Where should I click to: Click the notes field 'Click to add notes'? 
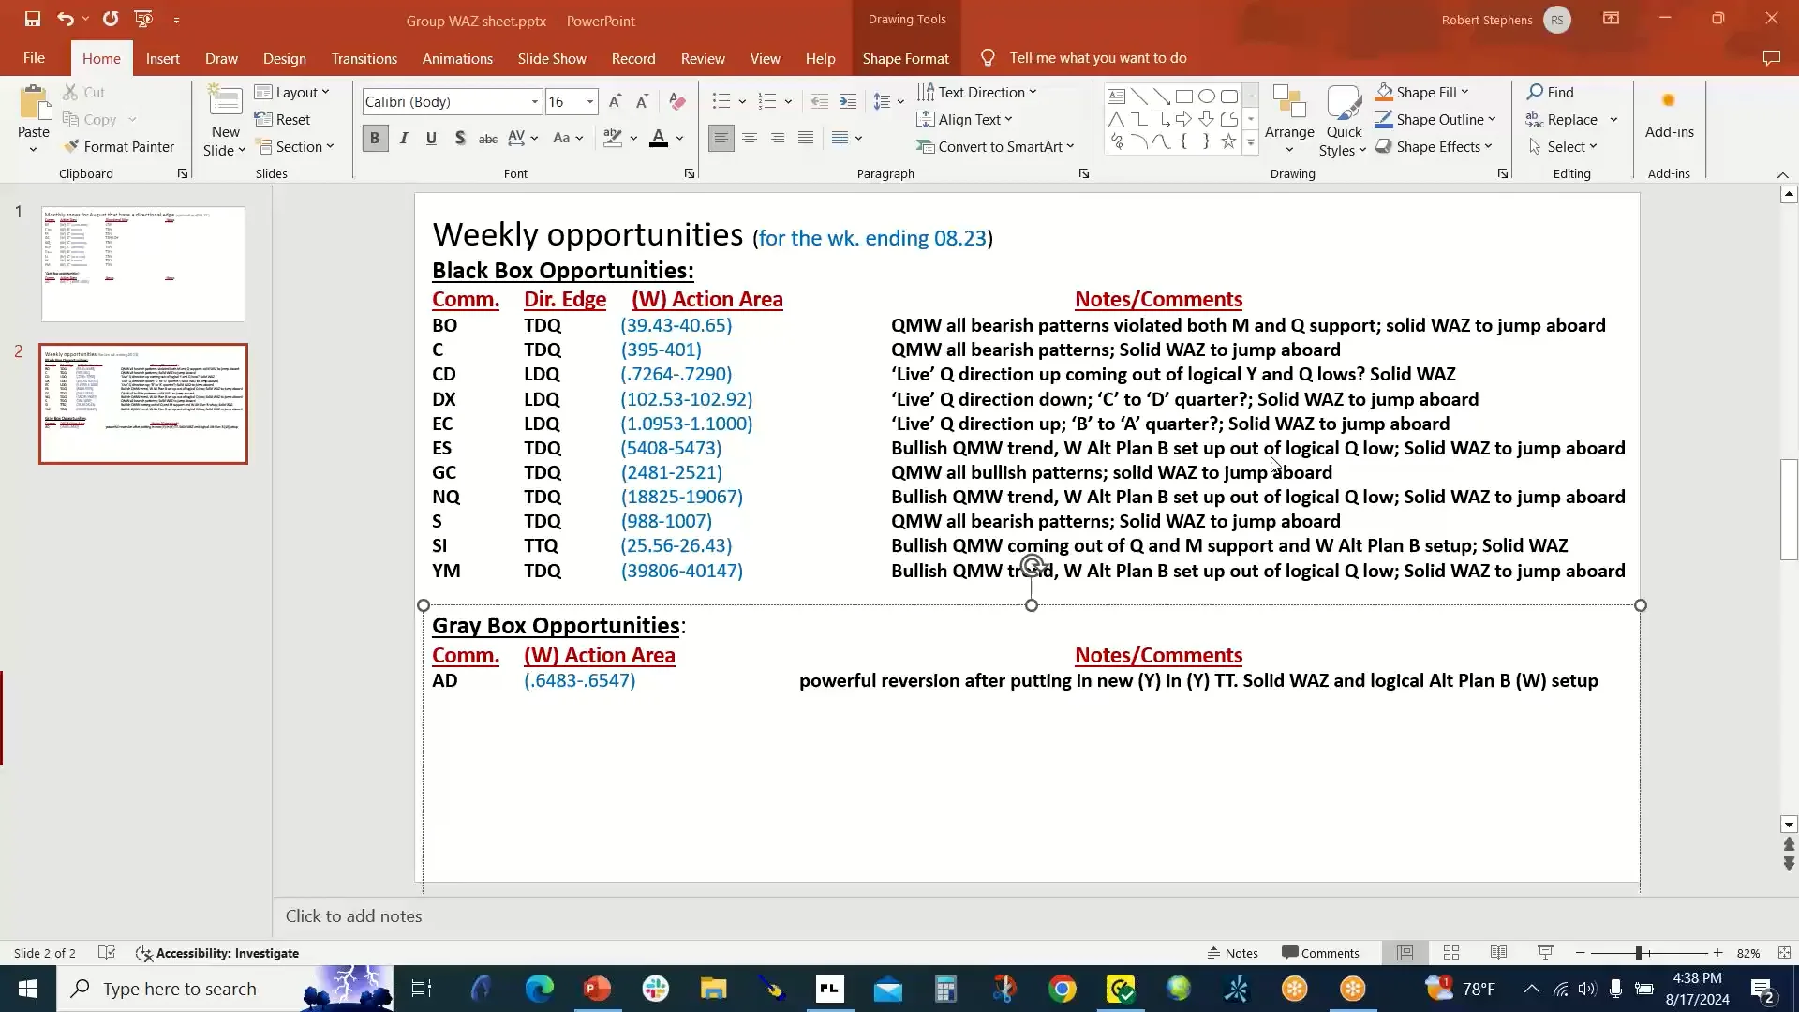353,916
